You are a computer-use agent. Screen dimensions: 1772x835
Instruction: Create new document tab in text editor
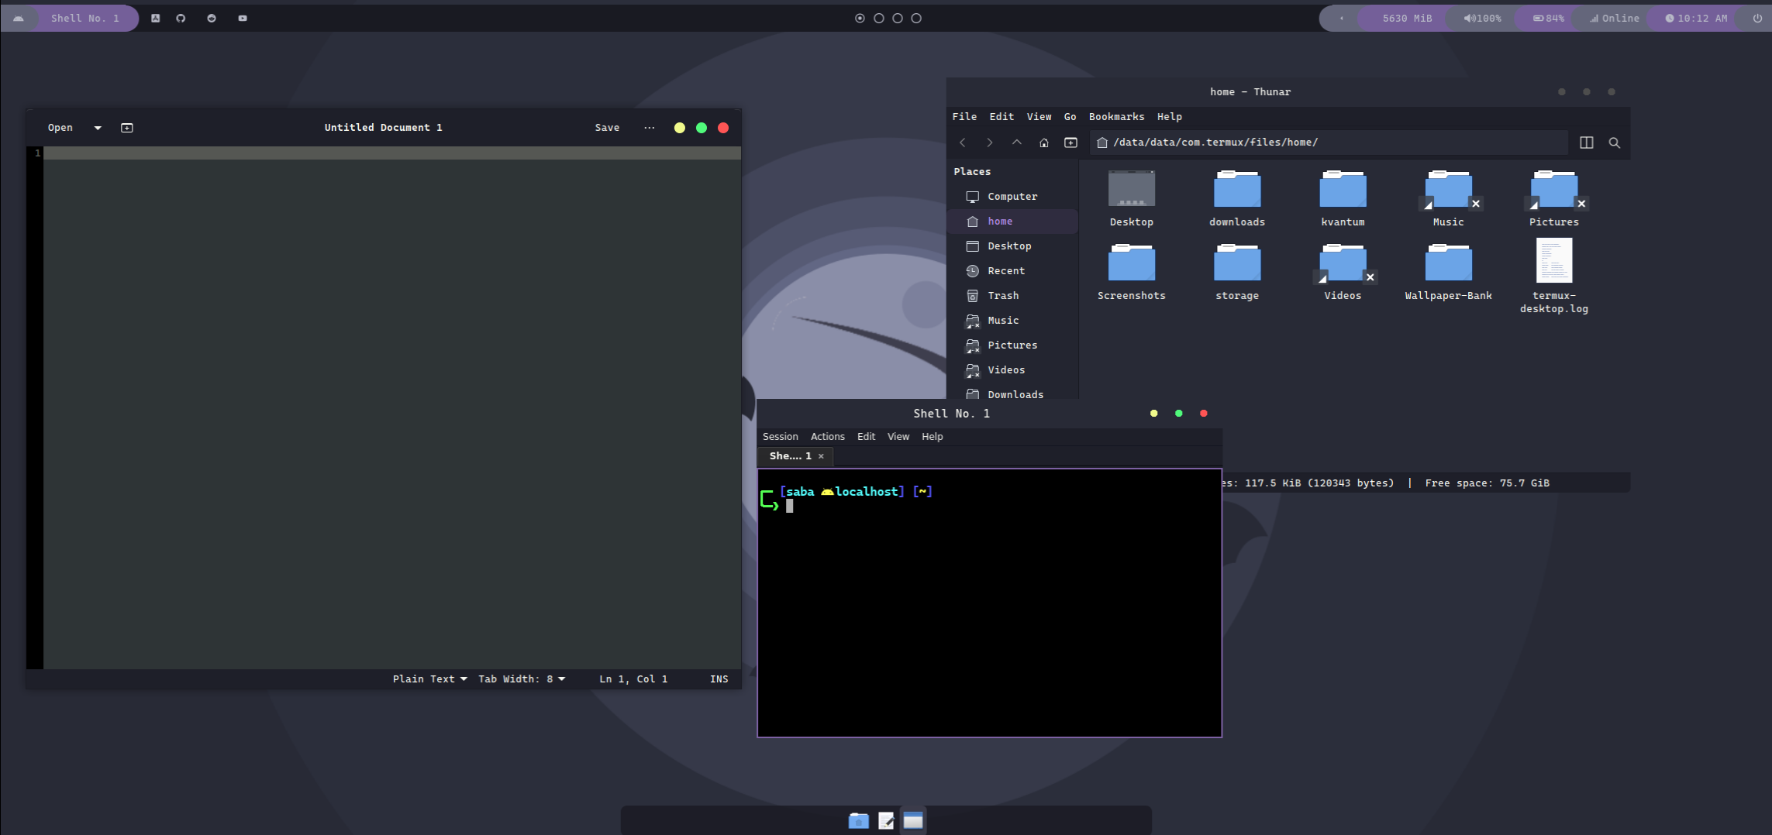[127, 128]
